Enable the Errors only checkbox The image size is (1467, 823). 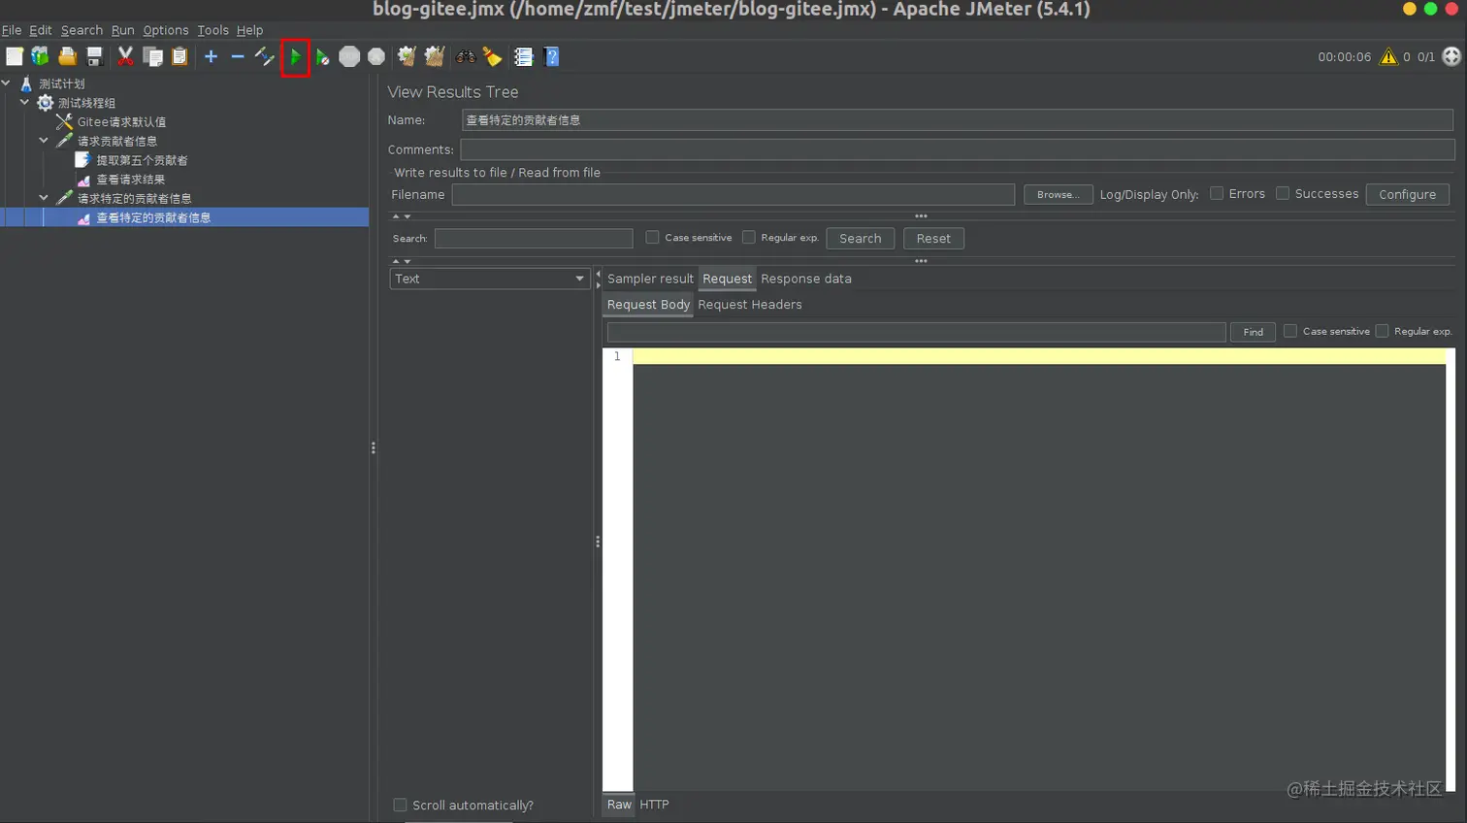[1217, 194]
